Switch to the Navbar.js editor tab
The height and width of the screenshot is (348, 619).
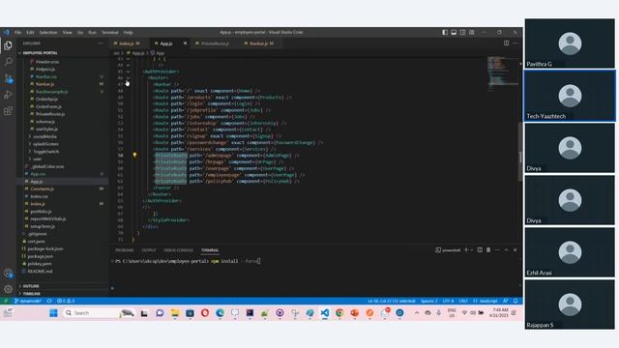[261, 43]
